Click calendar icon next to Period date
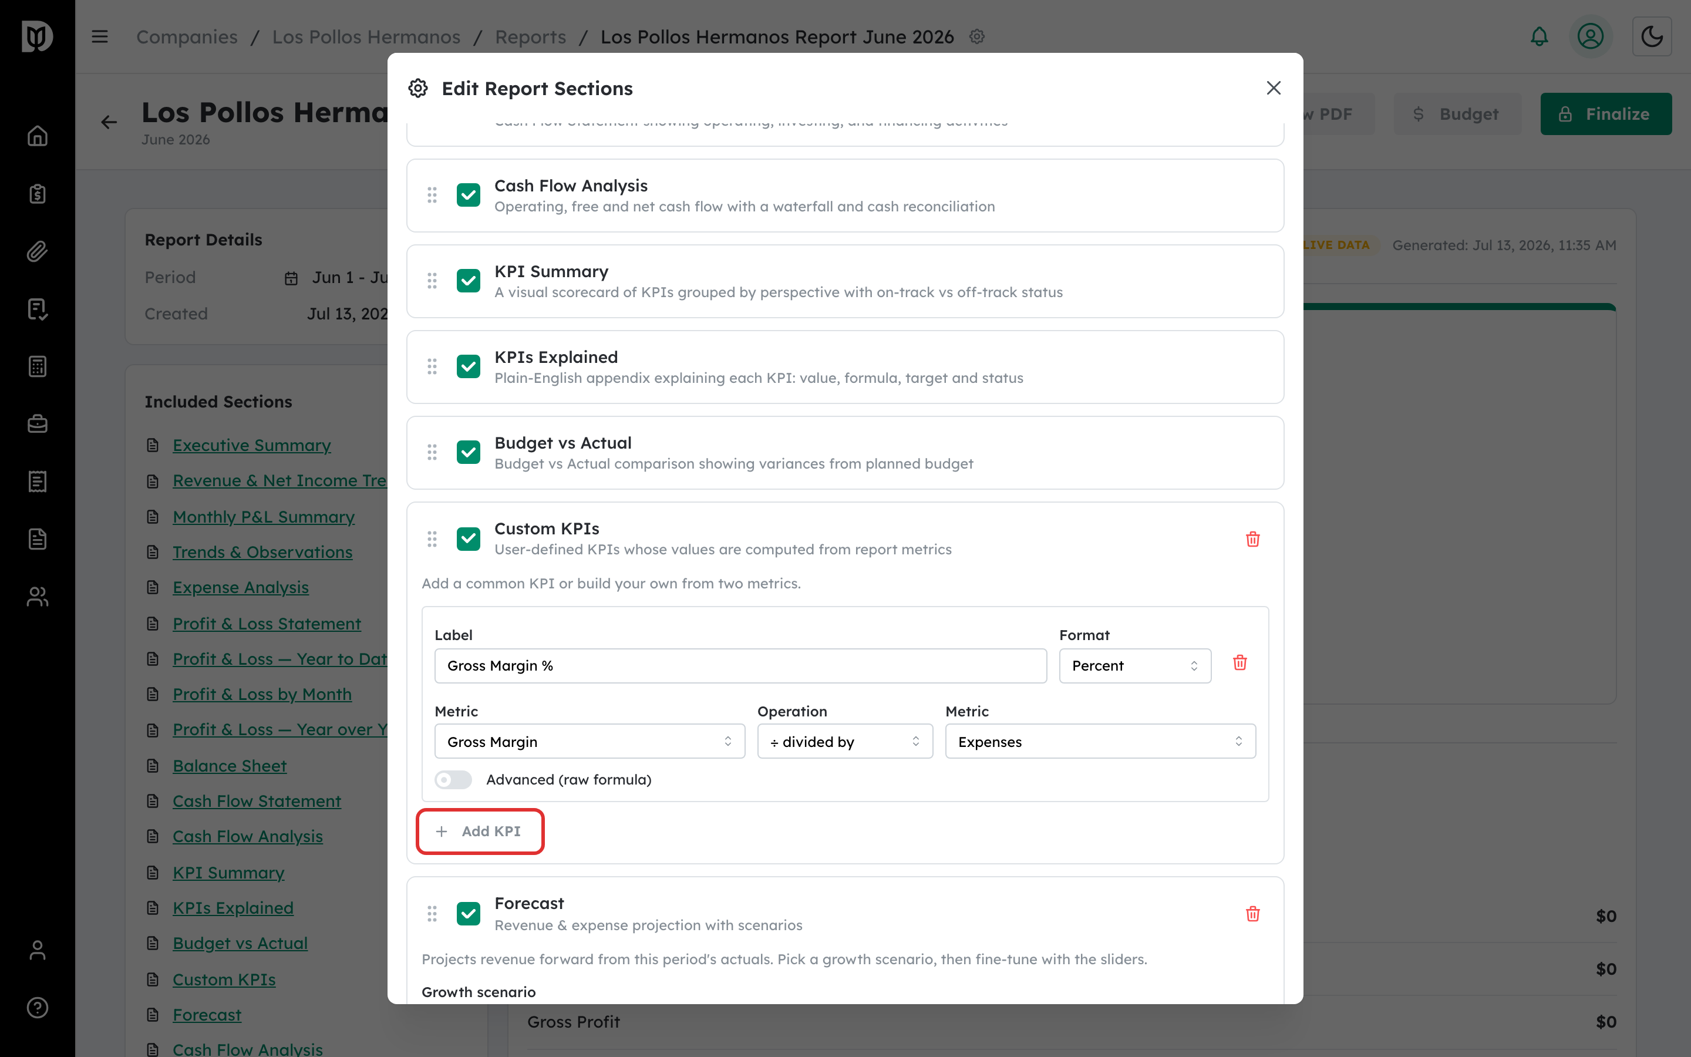Screen dimensions: 1691x1057 tap(291, 278)
